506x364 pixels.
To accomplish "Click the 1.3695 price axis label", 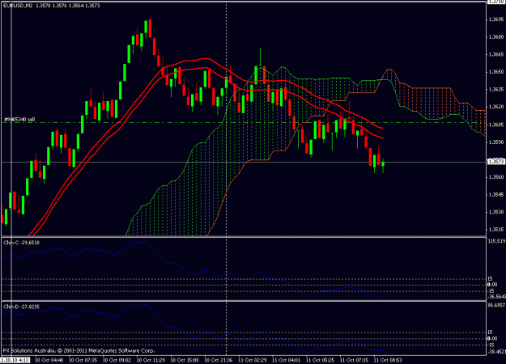I will click(496, 19).
